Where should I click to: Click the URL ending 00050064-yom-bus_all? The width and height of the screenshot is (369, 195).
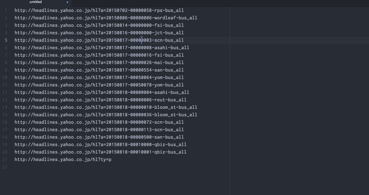click(x=99, y=78)
